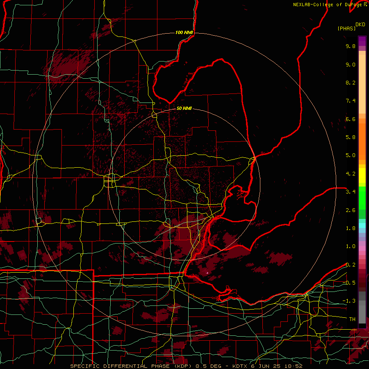Pick the purple band at the top of the color bar
This screenshot has height=369, width=369.
(x=362, y=41)
